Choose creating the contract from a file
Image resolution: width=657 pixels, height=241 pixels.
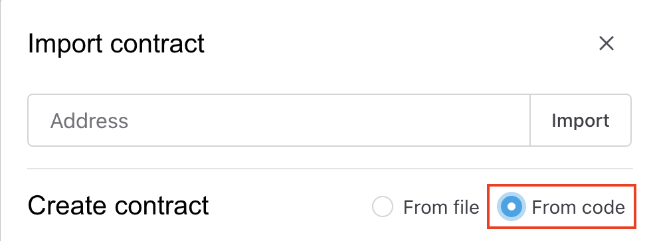pyautogui.click(x=383, y=206)
